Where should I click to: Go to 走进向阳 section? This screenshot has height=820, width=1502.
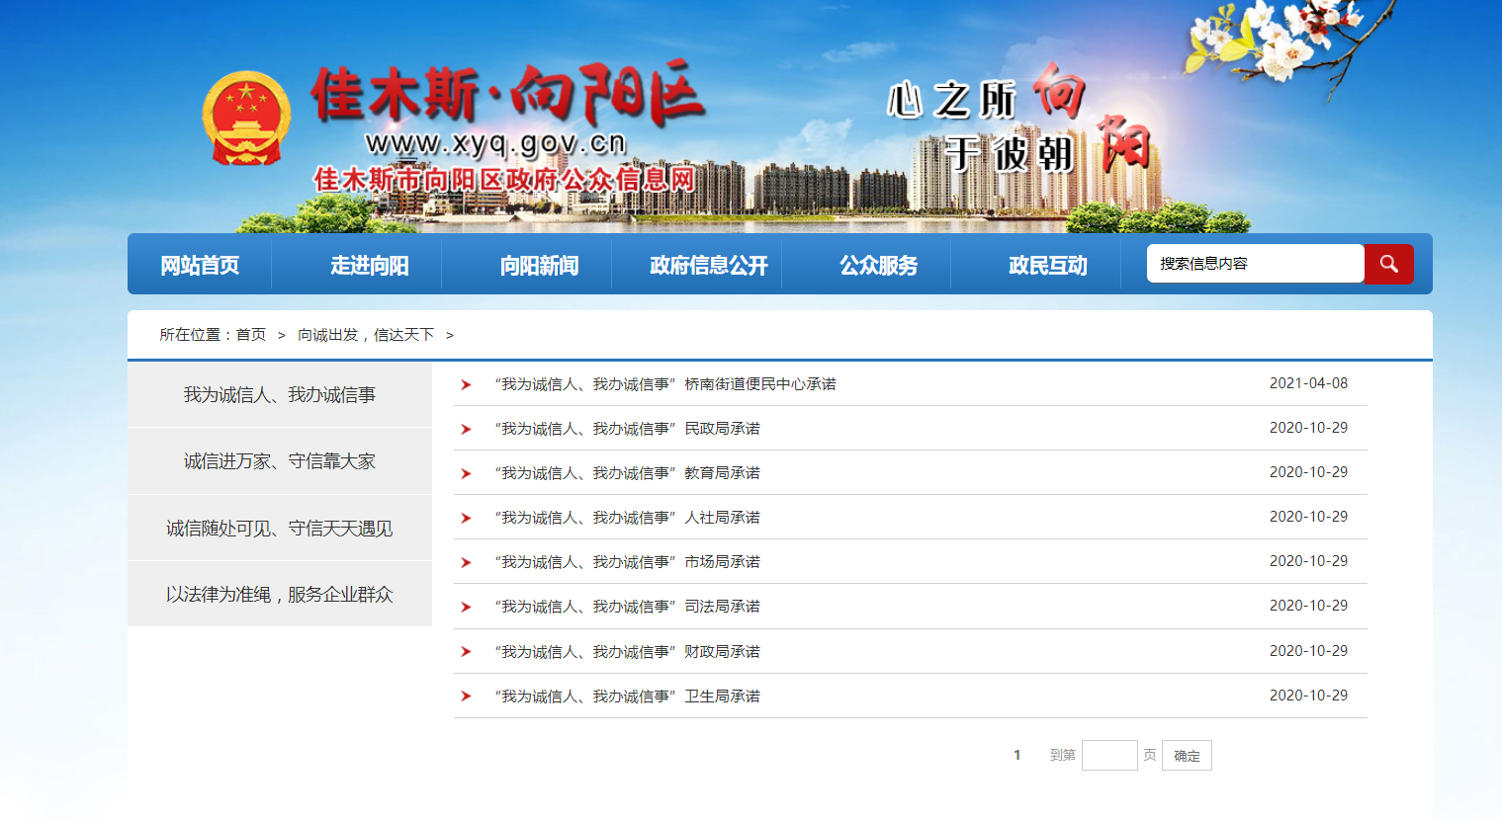(369, 265)
